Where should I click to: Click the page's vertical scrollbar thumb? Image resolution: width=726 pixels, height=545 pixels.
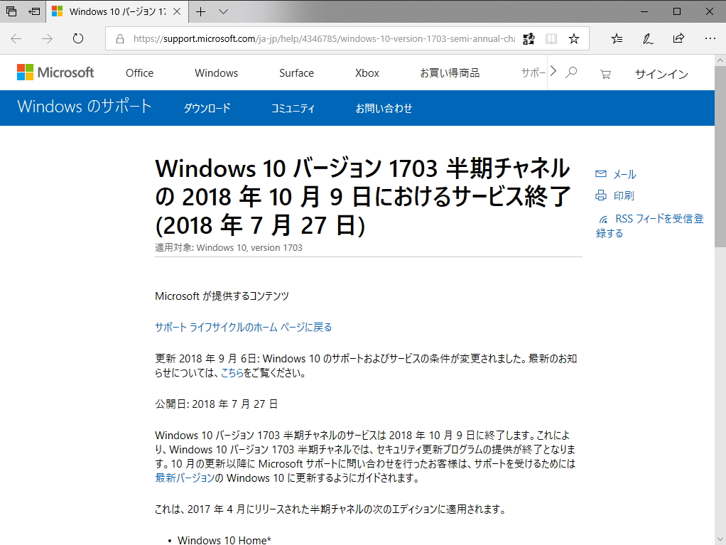720,158
